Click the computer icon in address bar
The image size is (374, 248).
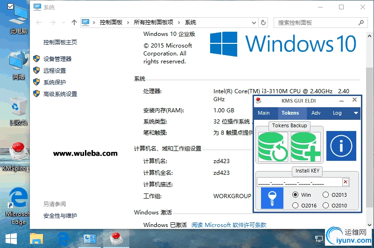[x=85, y=23]
